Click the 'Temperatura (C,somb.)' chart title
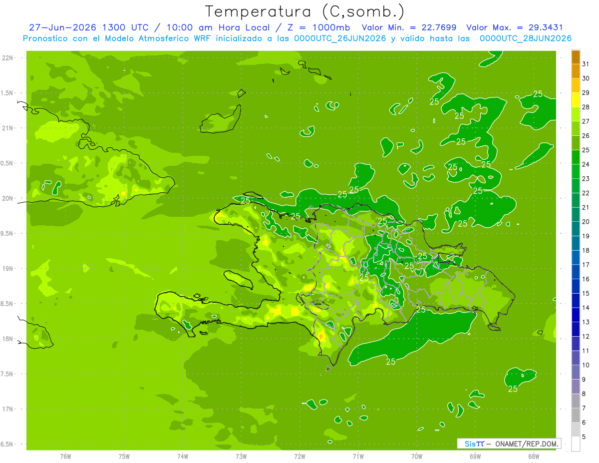Viewport: 599px width, 463px height. (305, 11)
